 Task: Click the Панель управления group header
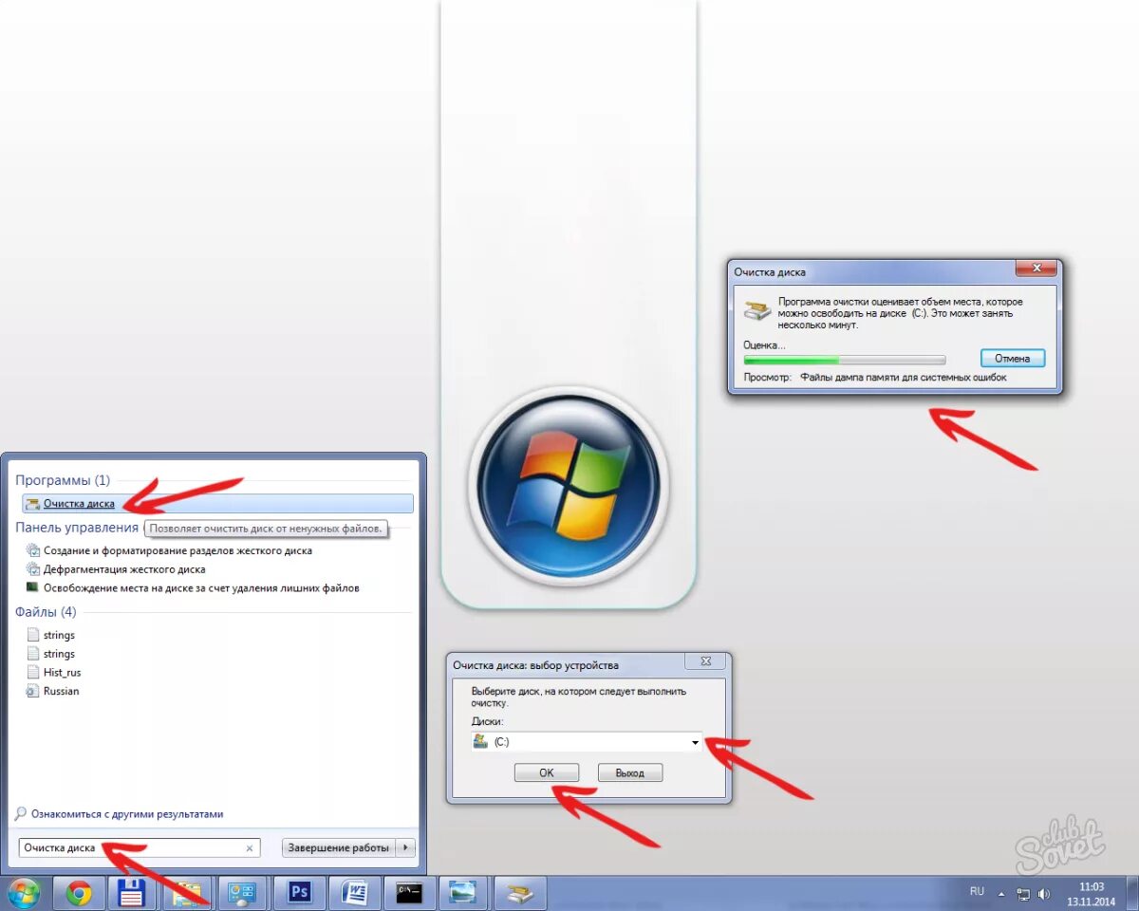click(x=77, y=528)
